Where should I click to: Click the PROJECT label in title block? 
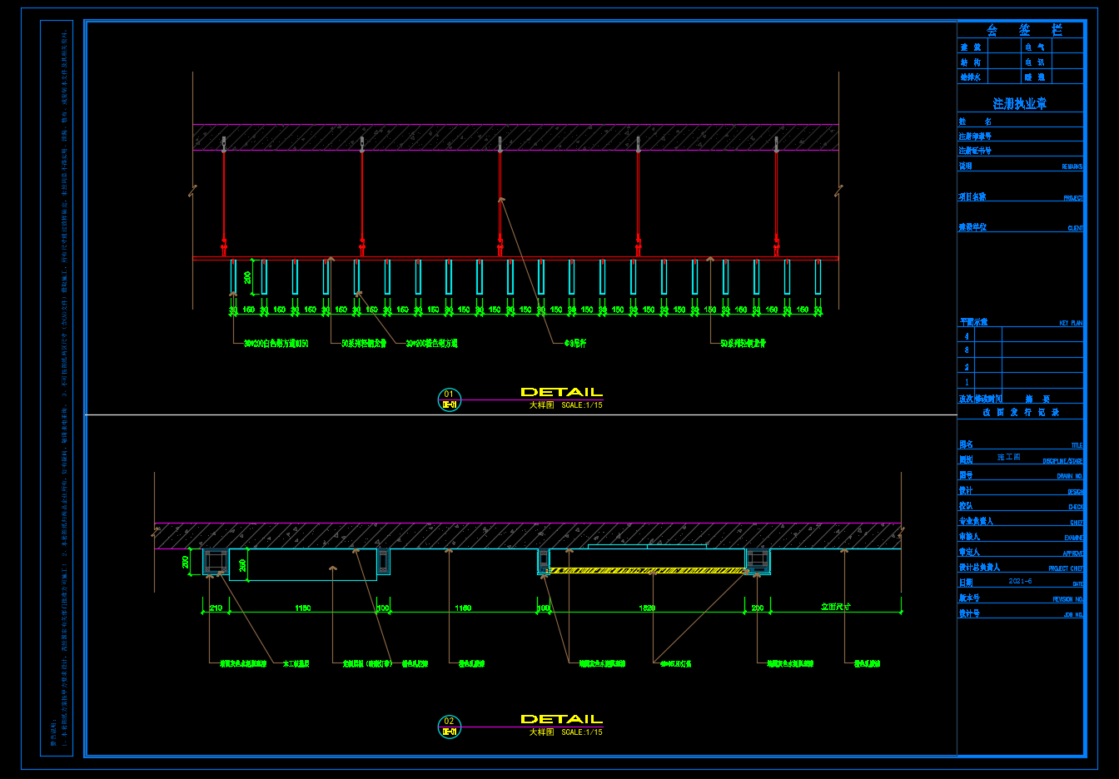[x=1073, y=198]
